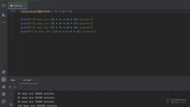Open the Python Packages tool window

(x=4, y=72)
